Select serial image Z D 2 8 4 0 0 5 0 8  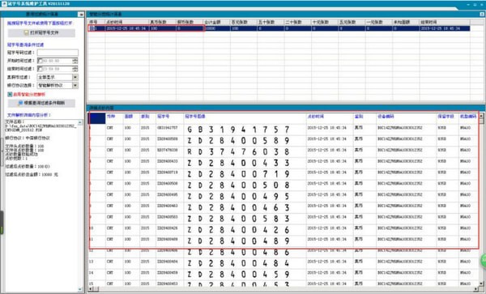[x=238, y=185]
